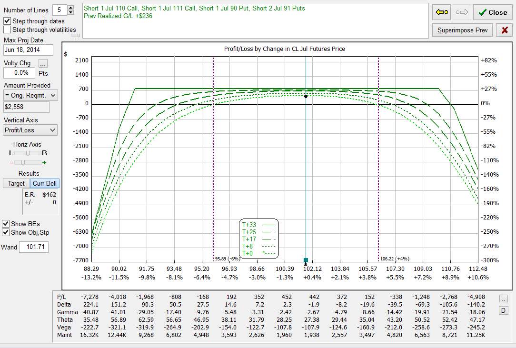Click the splitter grip below checkboxes
Screen dimensions: 516x348
pyautogui.click(x=75, y=36)
